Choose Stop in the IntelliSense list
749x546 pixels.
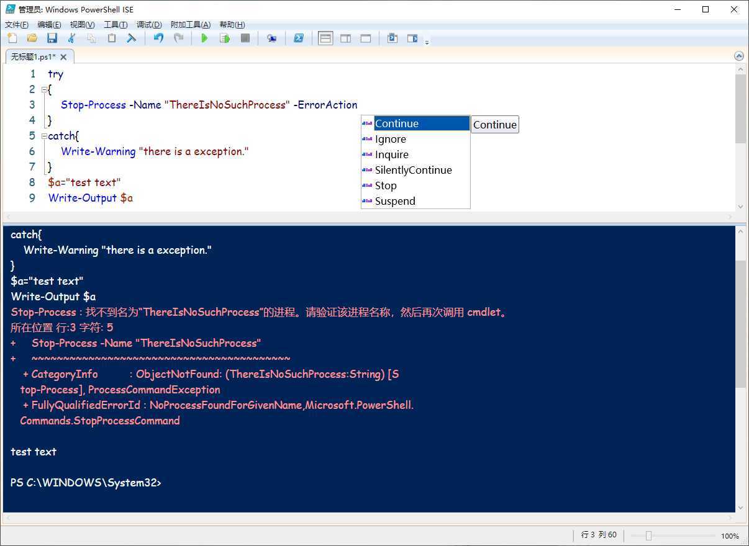tap(415, 186)
